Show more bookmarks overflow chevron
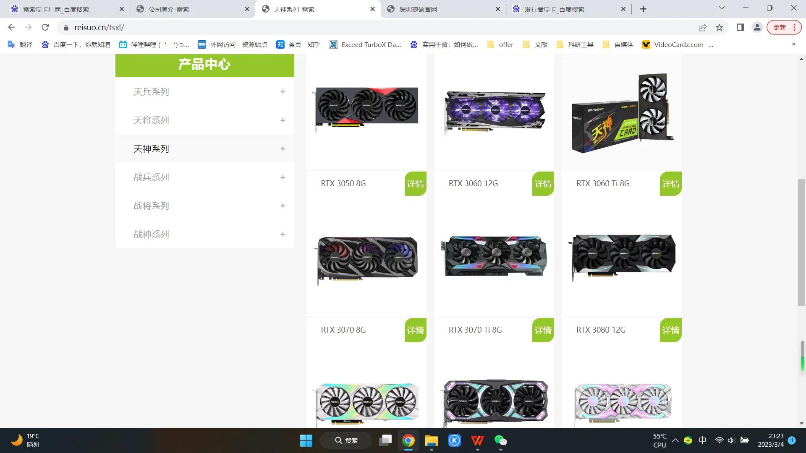Screen dimensions: 806x453 click(x=793, y=44)
